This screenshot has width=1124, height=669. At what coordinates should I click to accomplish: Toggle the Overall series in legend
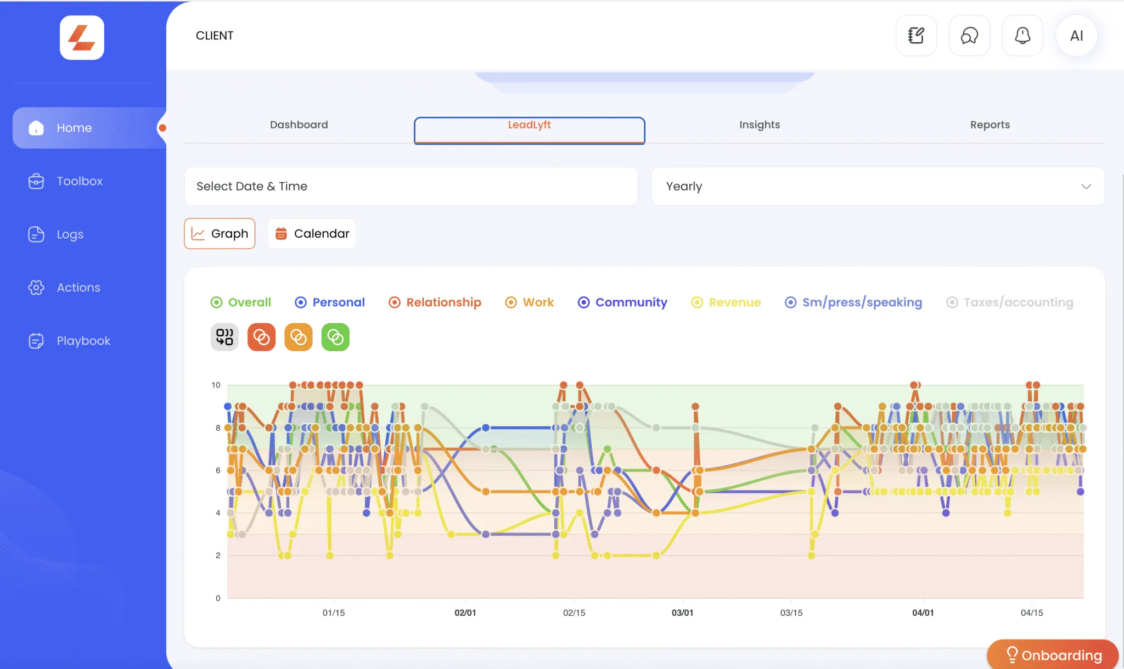click(x=241, y=302)
